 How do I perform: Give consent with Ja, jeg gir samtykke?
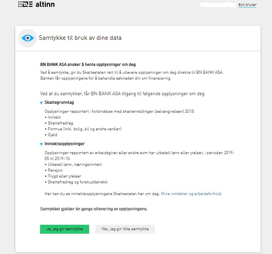click(65, 229)
